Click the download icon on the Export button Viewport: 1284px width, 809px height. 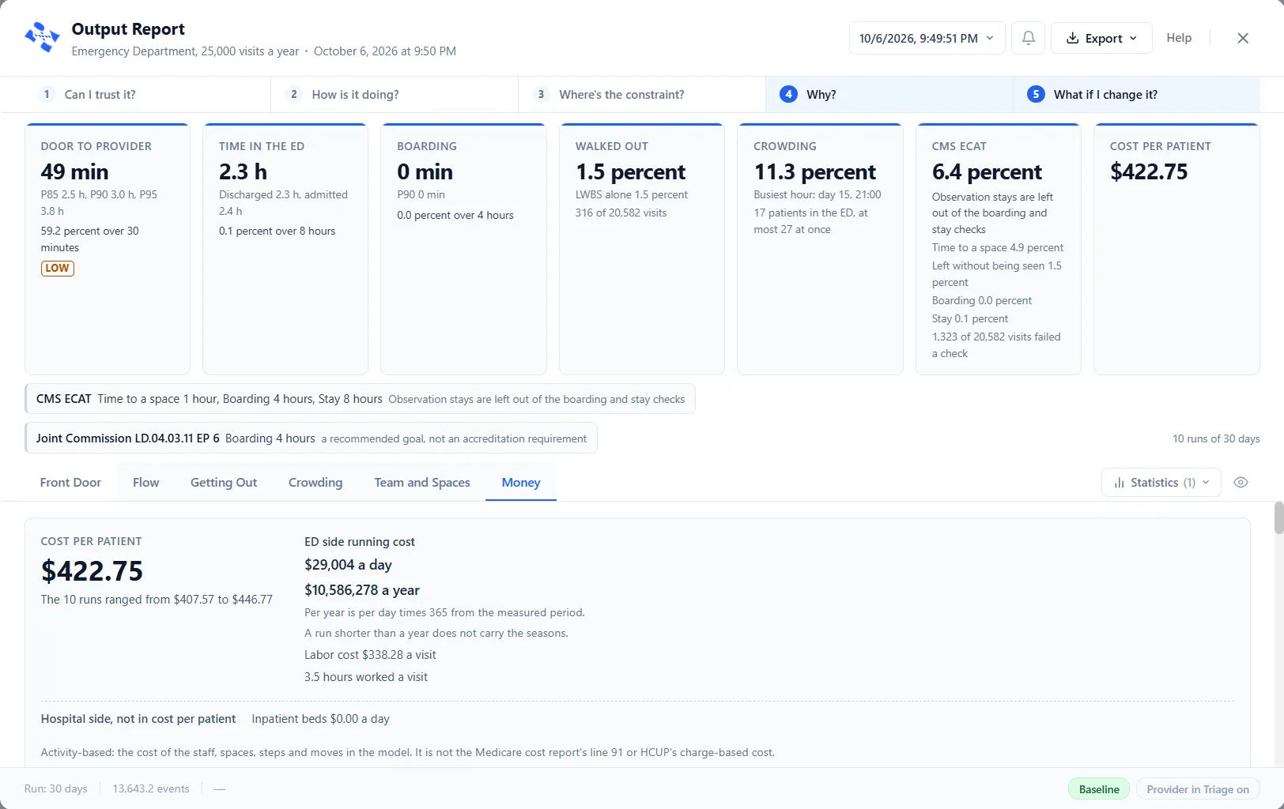(x=1072, y=38)
